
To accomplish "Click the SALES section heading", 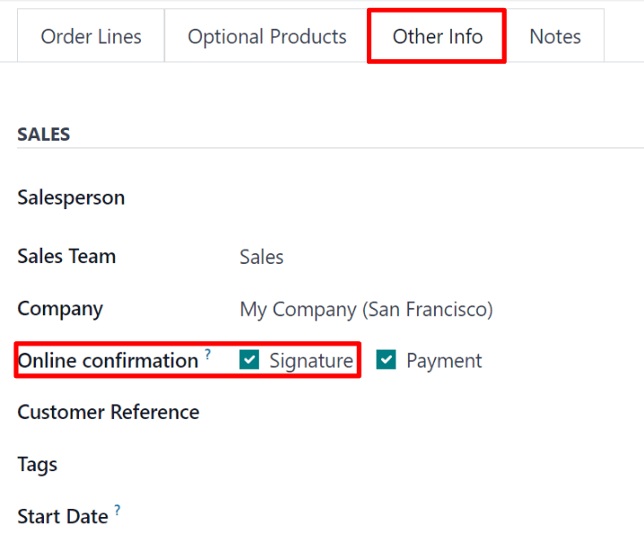I will coord(43,135).
